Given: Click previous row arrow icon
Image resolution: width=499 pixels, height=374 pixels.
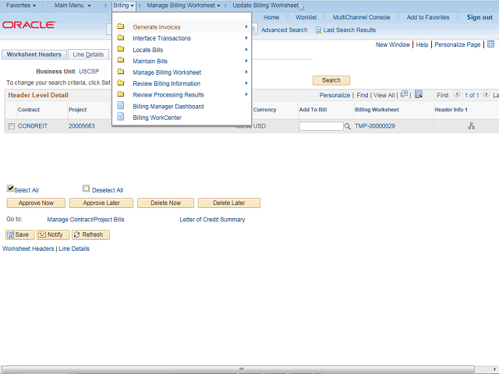Looking at the screenshot, I should 457,94.
